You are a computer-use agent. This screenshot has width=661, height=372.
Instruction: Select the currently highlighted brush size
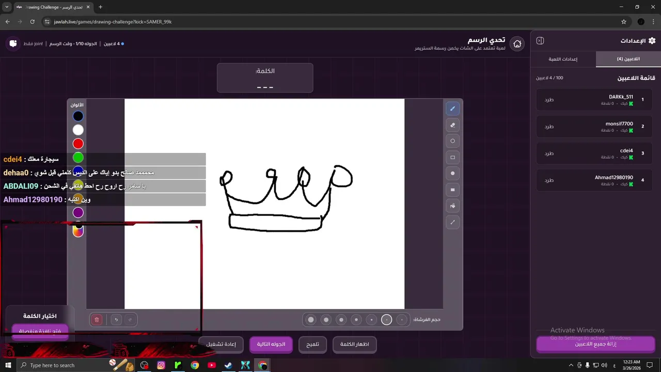(x=387, y=320)
